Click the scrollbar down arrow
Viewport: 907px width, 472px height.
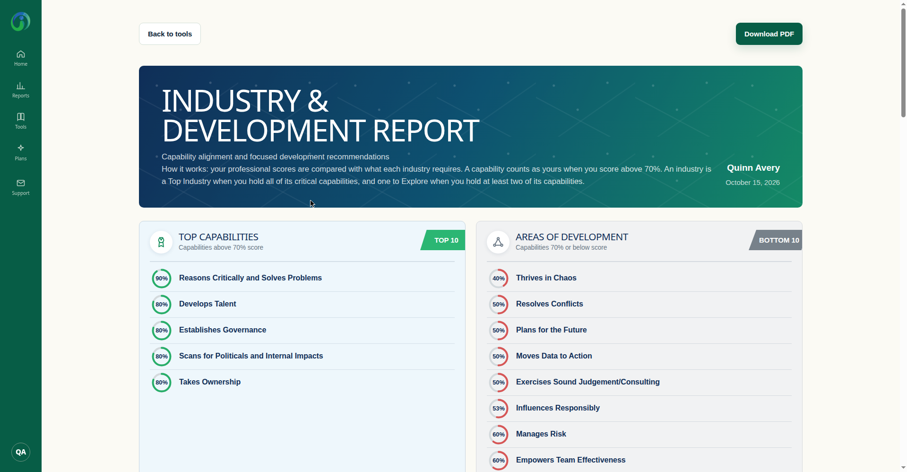[903, 468]
